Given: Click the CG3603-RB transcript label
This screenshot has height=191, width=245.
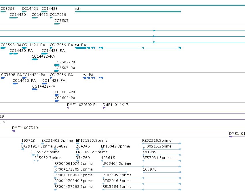Looking at the screenshot, I should click(64, 62).
